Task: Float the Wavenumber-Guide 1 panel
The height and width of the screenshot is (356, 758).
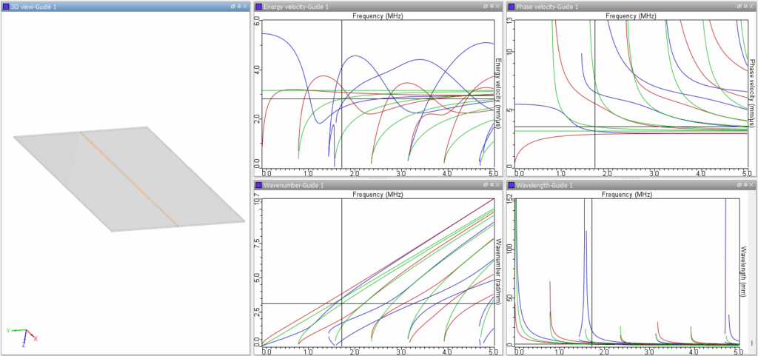Action: 485,184
